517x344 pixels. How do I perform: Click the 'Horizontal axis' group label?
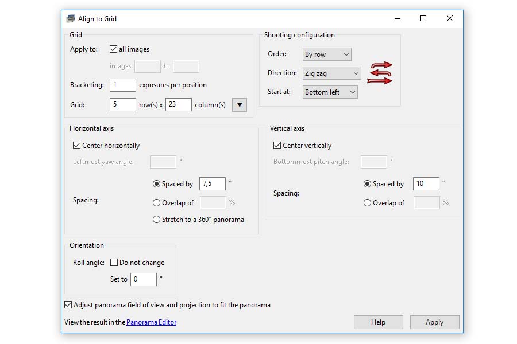tap(92, 128)
